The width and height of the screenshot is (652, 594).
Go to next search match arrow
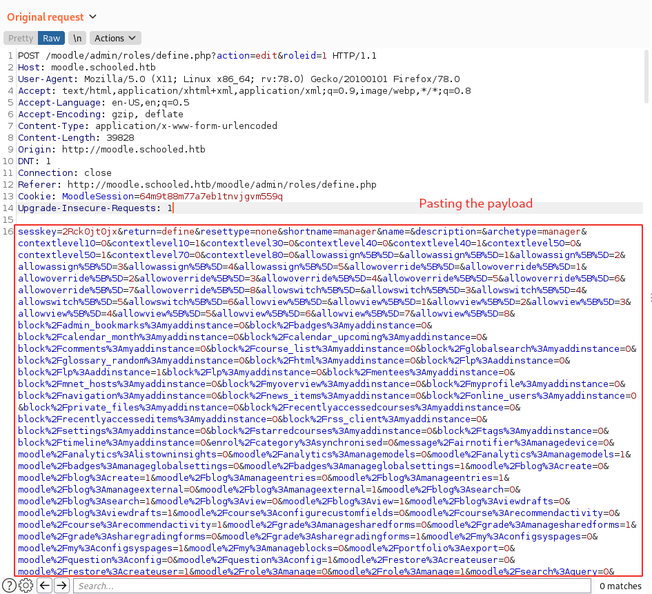(x=61, y=586)
